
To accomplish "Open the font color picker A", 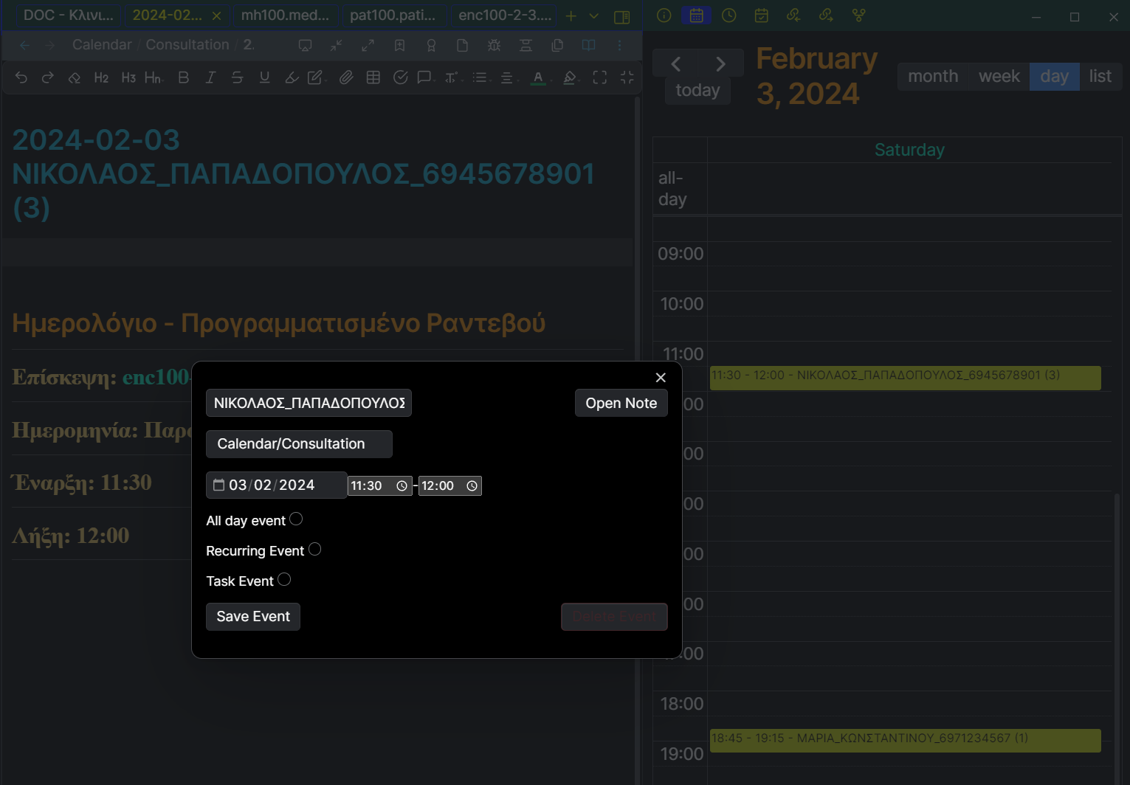I will [538, 77].
